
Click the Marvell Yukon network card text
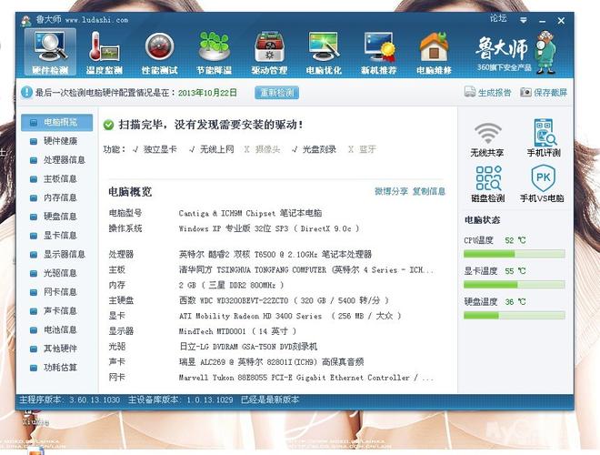(x=306, y=378)
